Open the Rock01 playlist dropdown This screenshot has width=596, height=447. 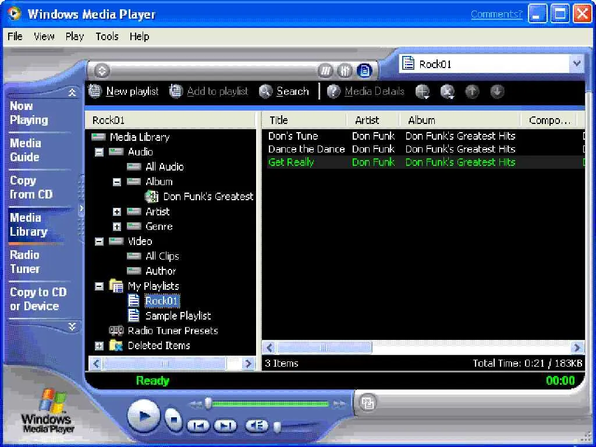point(577,63)
